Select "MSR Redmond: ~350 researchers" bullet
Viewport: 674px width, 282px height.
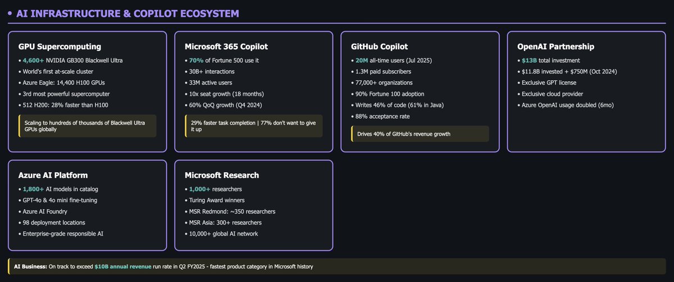pyautogui.click(x=230, y=211)
